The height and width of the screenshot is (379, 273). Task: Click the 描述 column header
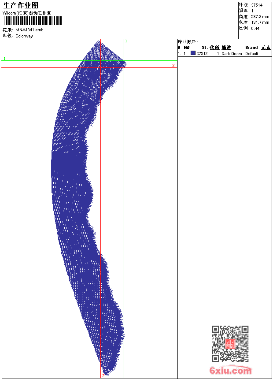coord(226,48)
